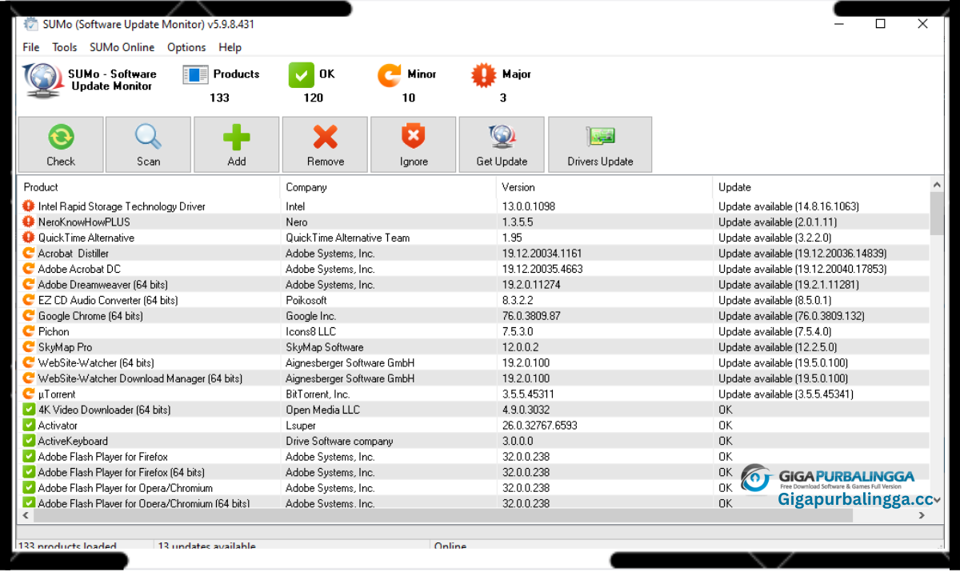Click the Icons8 LLC company cell
The image size is (960, 576).
click(x=310, y=331)
